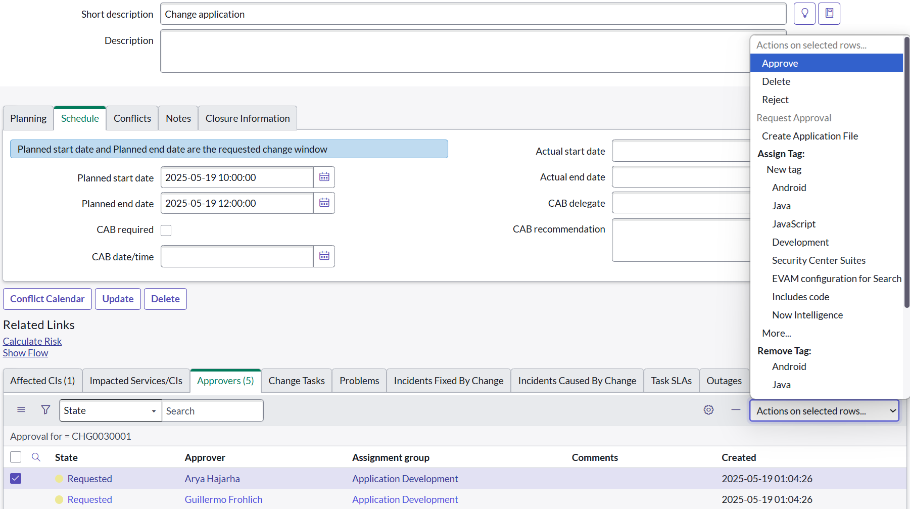Open the Show Flow link
The image size is (910, 509).
[x=25, y=353]
